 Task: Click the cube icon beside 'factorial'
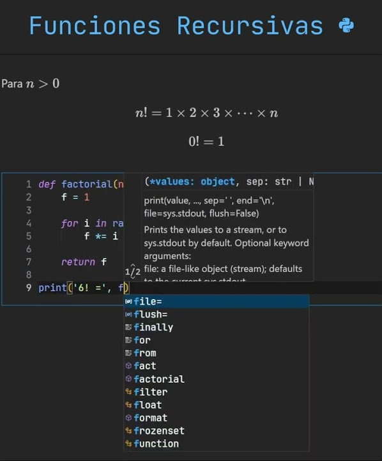(128, 378)
